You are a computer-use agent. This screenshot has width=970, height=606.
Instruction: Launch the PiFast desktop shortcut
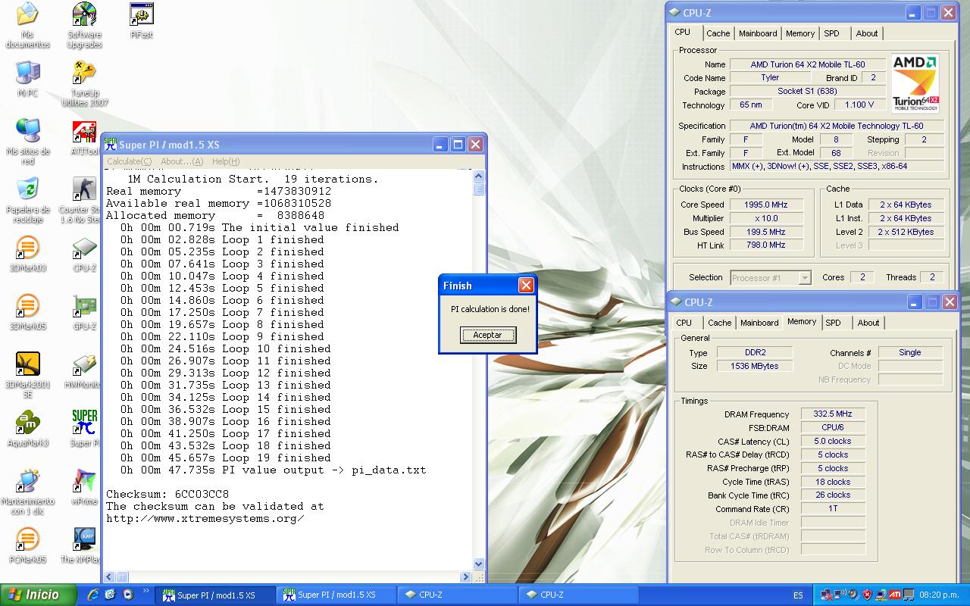(x=142, y=20)
